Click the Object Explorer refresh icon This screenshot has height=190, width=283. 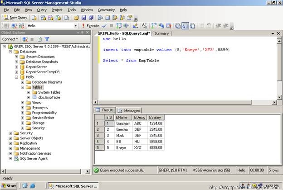(x=39, y=39)
